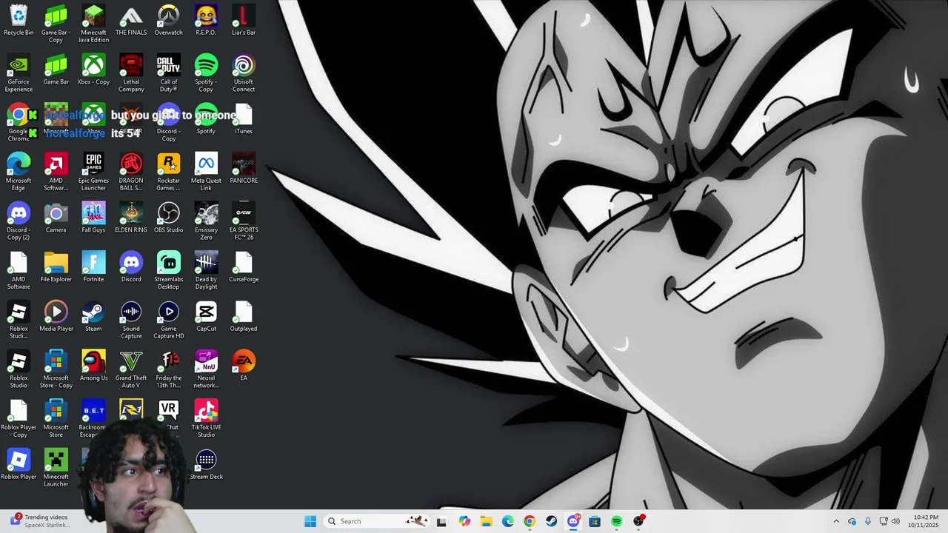Click the Xbox - Copy desktop icon
Screen dimensions: 948x533
93,70
